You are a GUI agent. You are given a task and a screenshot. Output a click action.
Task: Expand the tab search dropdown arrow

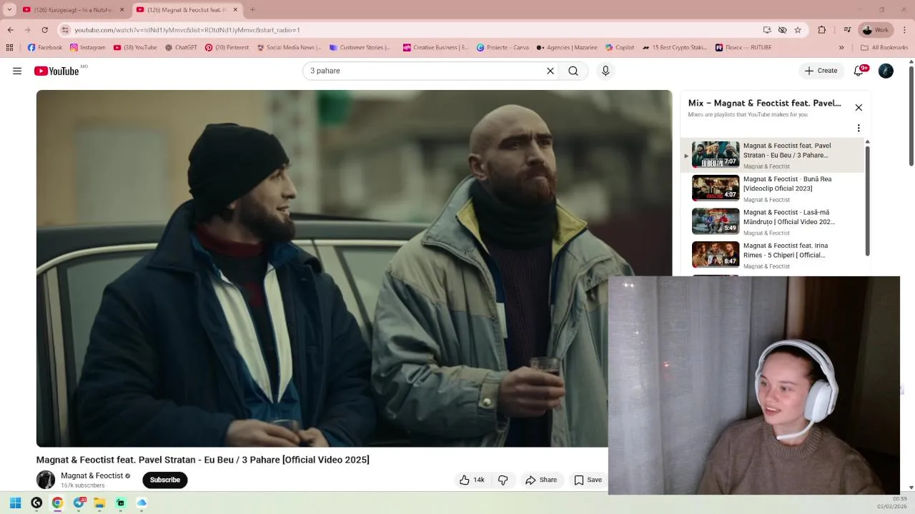tap(9, 10)
